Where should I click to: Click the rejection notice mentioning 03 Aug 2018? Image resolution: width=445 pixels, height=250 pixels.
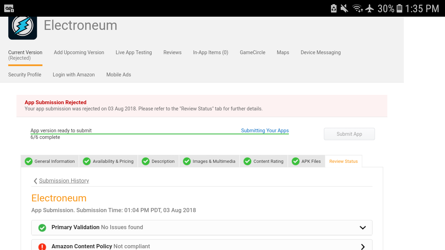tap(144, 109)
